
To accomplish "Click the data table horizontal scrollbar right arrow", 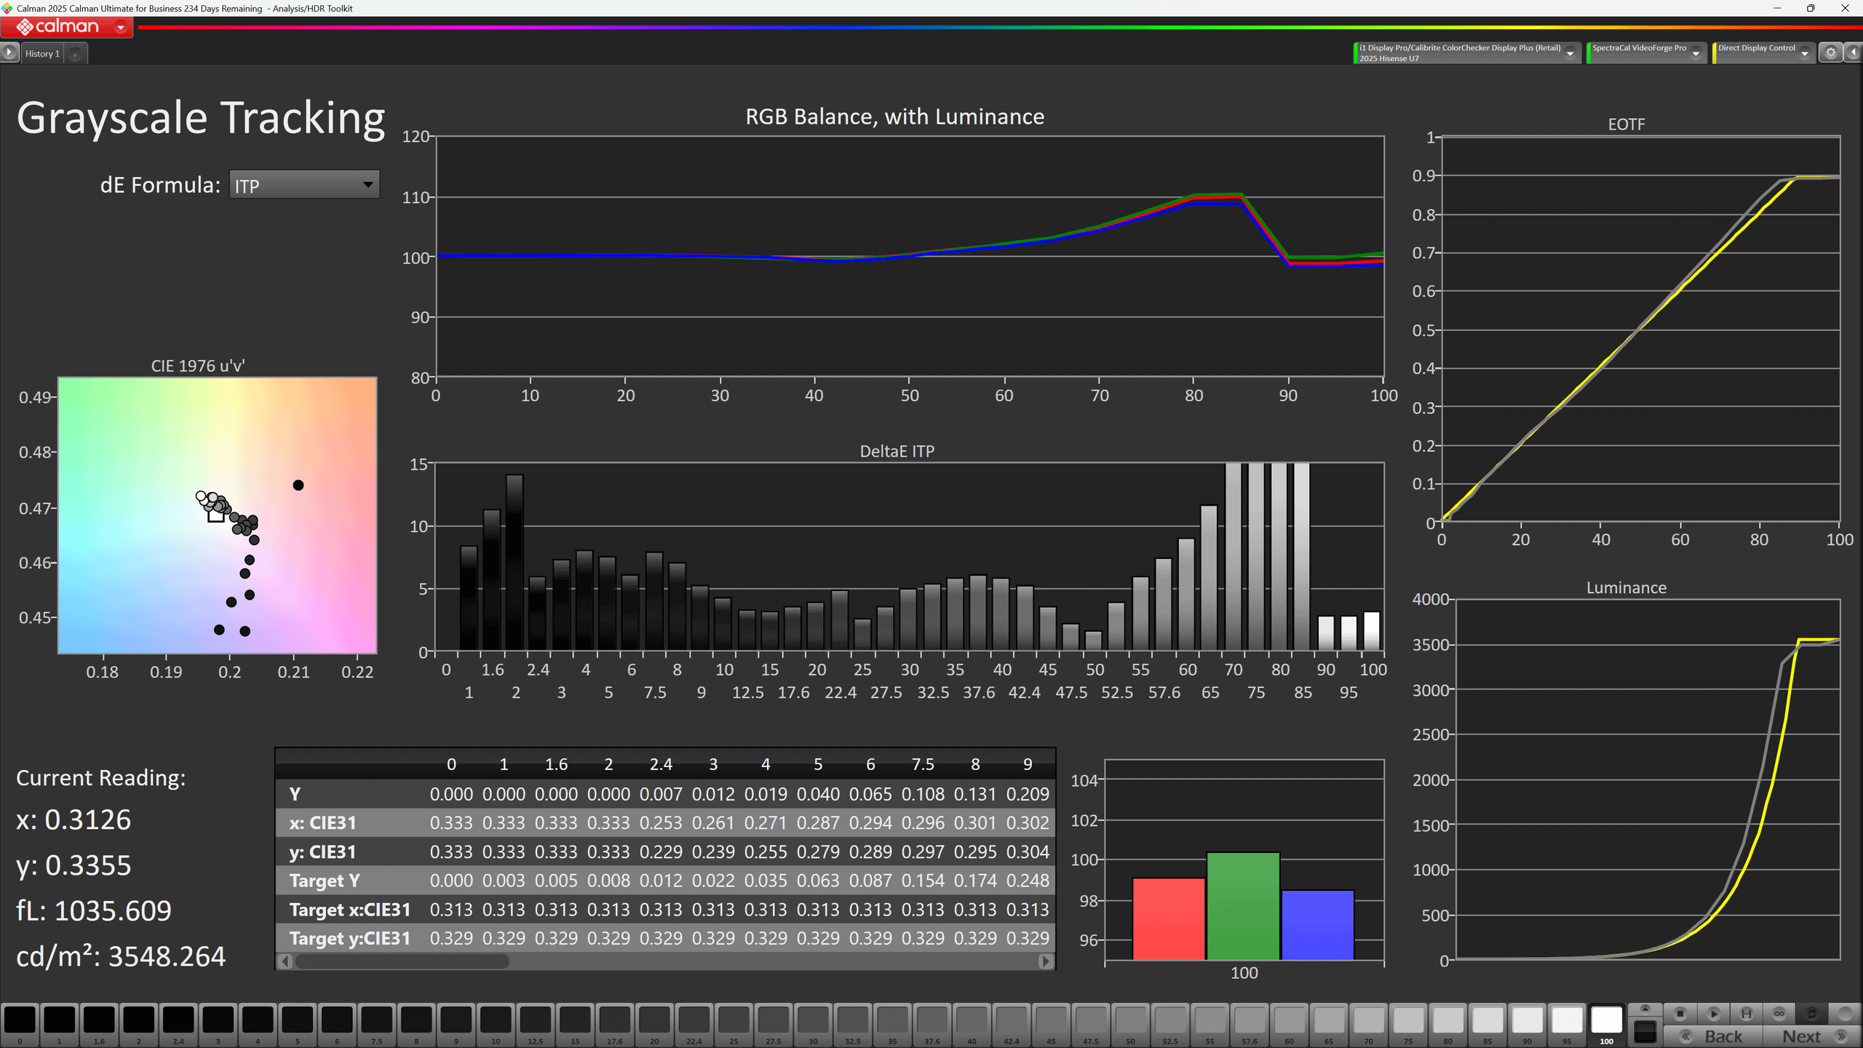I will [x=1046, y=961].
